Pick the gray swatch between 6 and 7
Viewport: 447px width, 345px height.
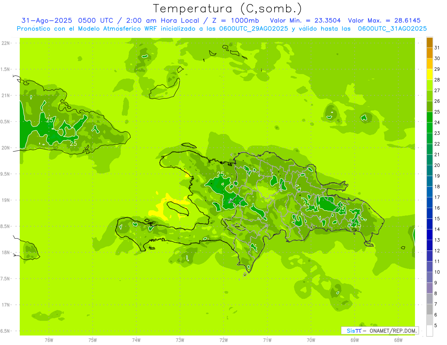(x=429, y=310)
